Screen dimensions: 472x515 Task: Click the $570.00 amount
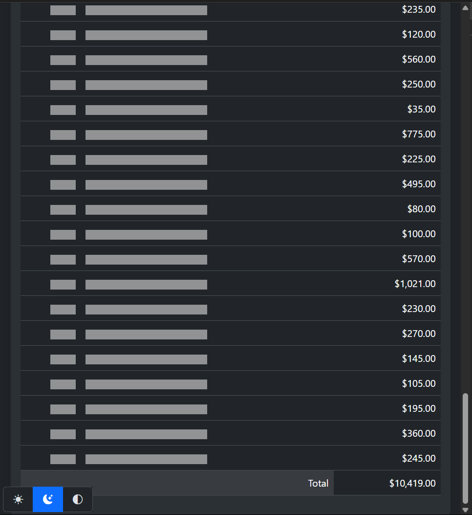pyautogui.click(x=419, y=259)
